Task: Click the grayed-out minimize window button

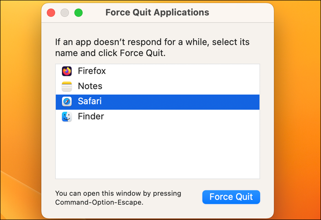Action: pos(65,13)
